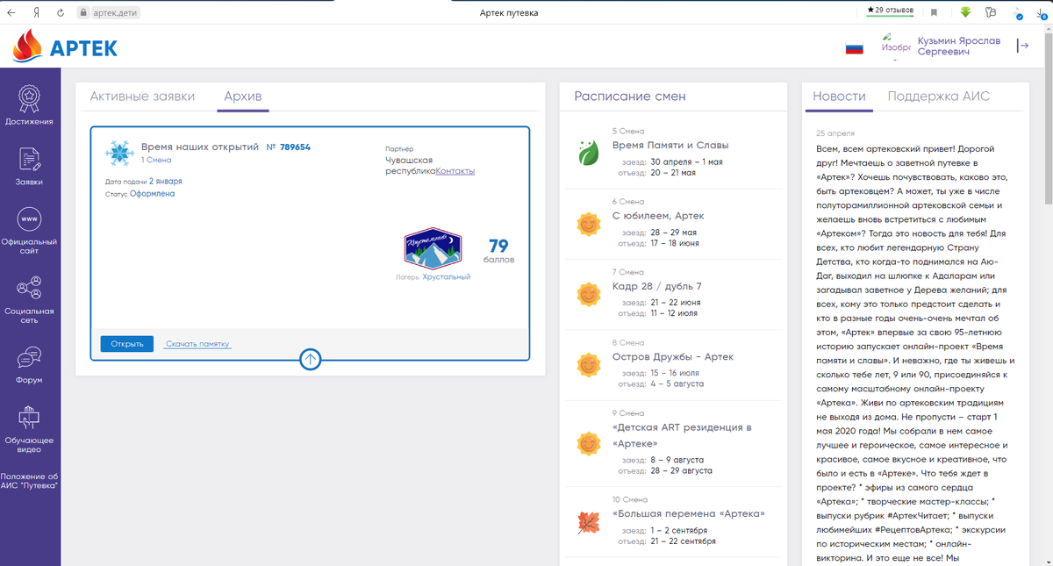Click the user avatar image
This screenshot has width=1053, height=566.
click(895, 46)
